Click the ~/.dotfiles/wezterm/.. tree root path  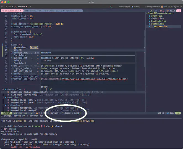point(160,13)
